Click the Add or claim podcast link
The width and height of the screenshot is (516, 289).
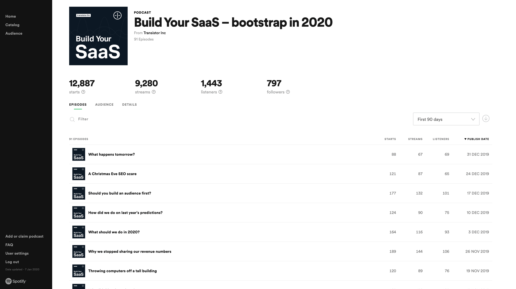[x=24, y=236]
